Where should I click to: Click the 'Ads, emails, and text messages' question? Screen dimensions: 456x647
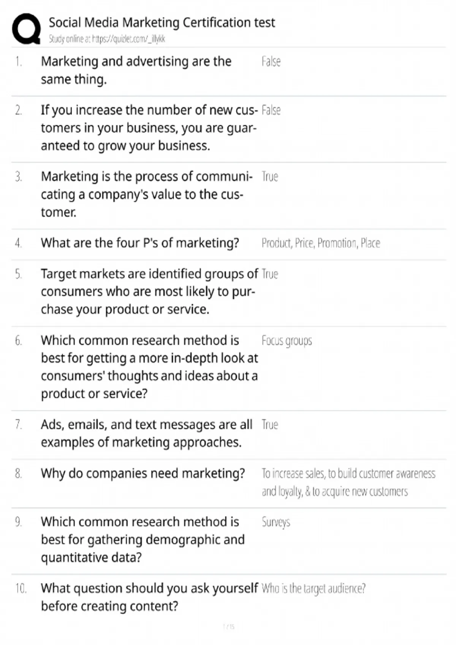click(146, 433)
